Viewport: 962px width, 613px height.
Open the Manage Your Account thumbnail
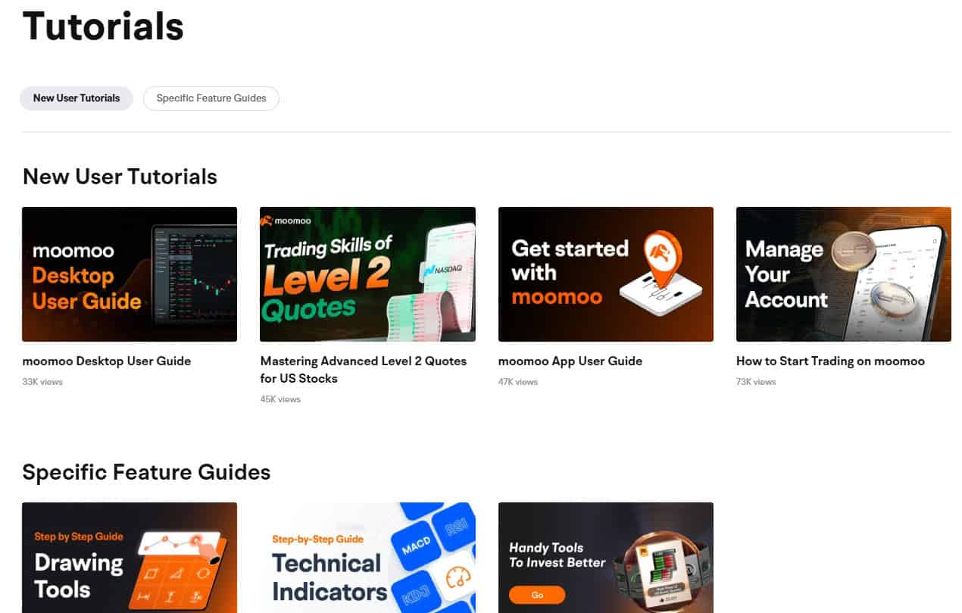pyautogui.click(x=843, y=274)
